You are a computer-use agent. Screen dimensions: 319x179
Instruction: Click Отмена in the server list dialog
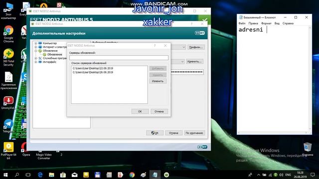point(159,111)
